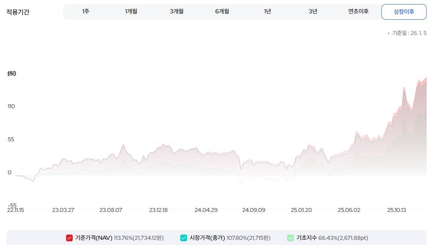Viewport: 430px width, 245px height.
Task: Switch to the 6개월 period view
Action: pos(222,12)
